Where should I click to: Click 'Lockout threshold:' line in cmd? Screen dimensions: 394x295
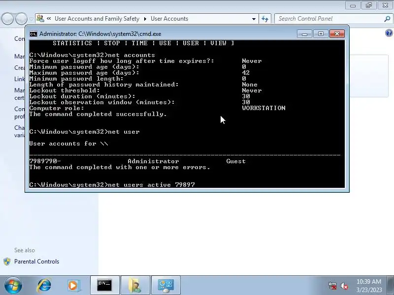[65, 90]
